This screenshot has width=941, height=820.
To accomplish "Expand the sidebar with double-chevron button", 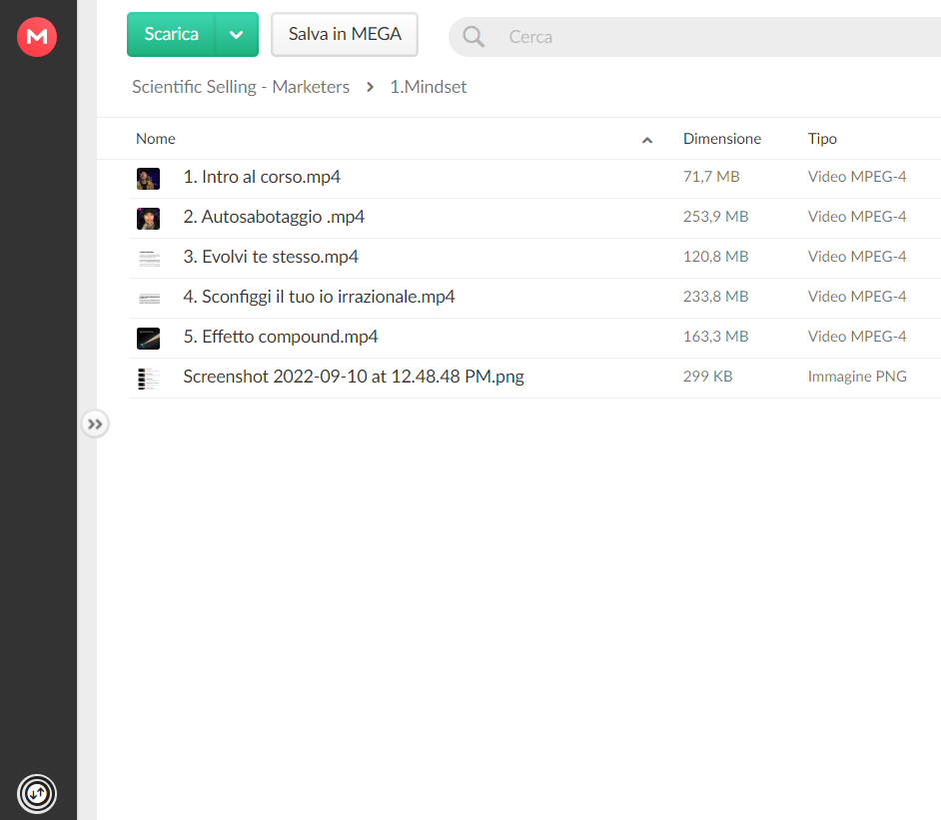I will [95, 424].
